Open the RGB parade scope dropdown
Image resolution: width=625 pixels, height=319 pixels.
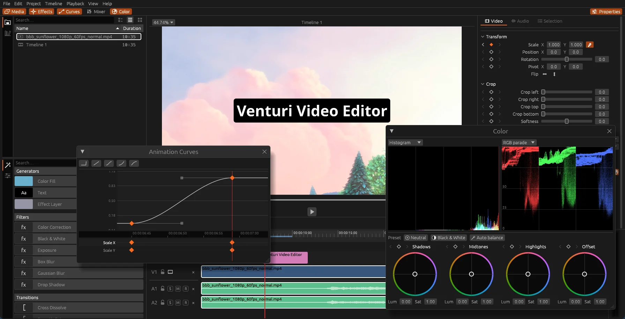(519, 142)
